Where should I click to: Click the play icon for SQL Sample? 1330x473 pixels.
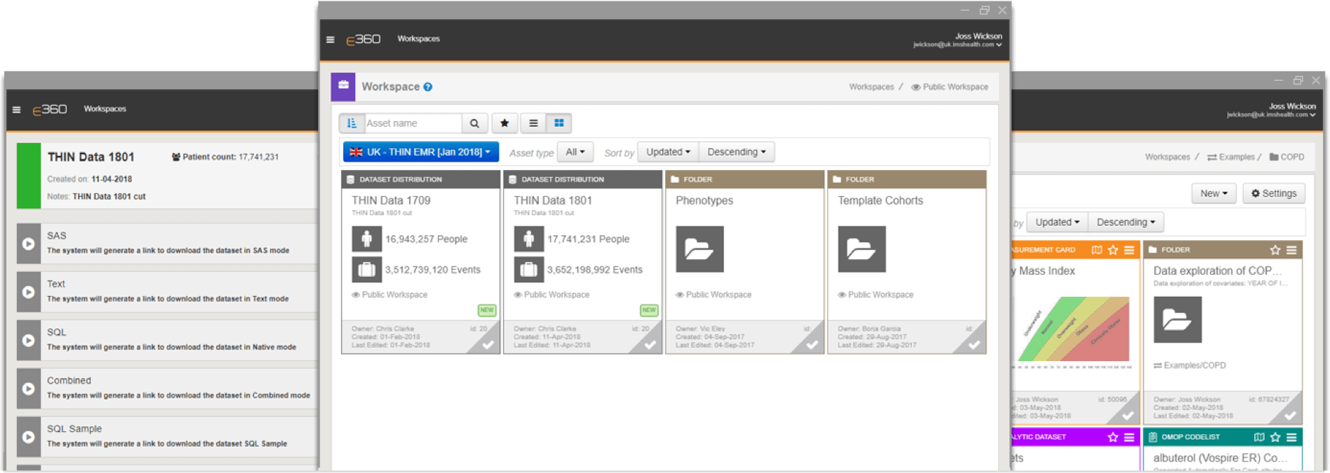pyautogui.click(x=28, y=437)
